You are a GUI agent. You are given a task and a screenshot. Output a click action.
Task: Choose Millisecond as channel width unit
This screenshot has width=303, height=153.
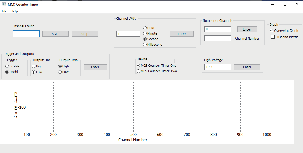click(145, 45)
